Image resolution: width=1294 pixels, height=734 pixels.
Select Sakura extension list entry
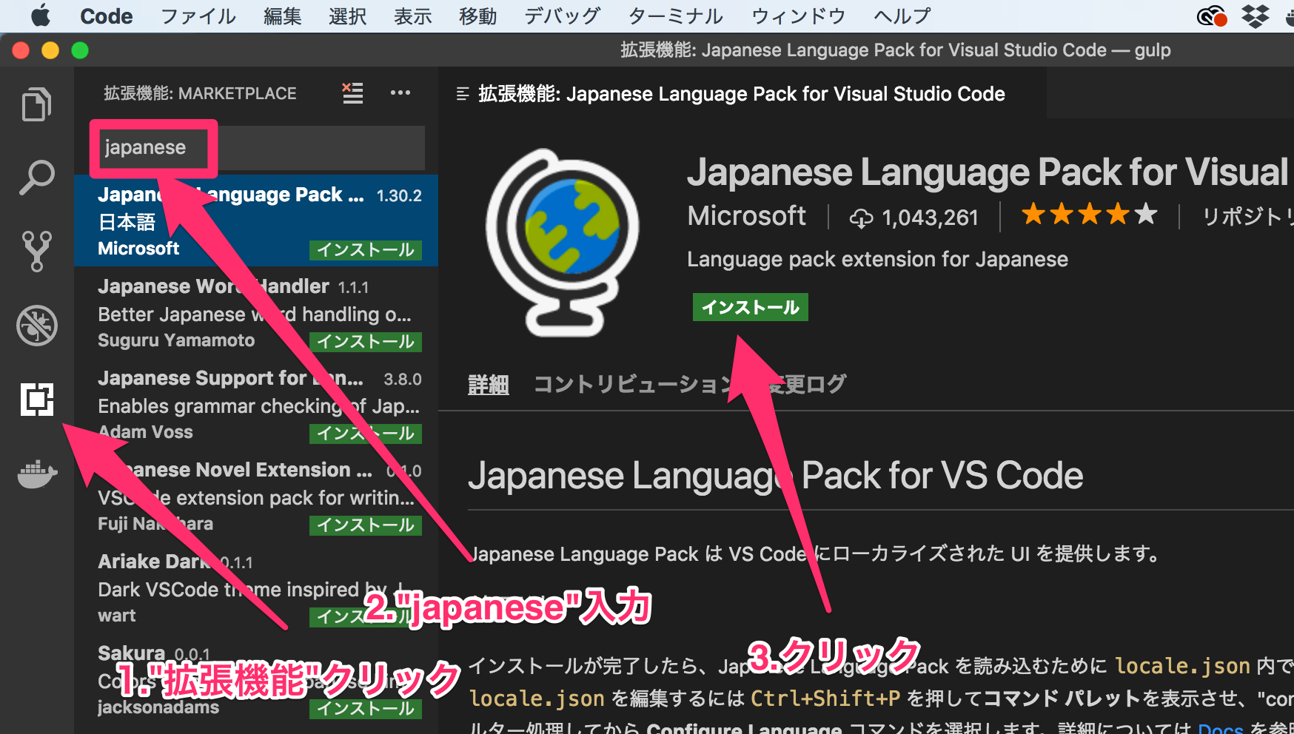[256, 679]
